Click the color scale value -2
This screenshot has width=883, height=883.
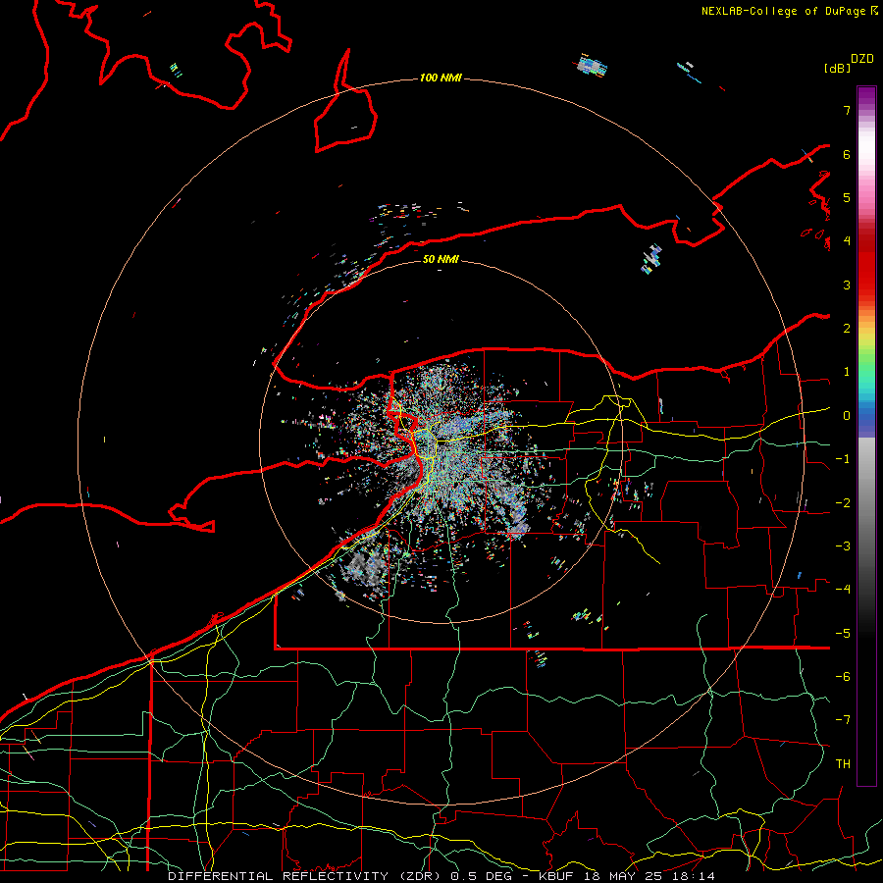click(843, 503)
